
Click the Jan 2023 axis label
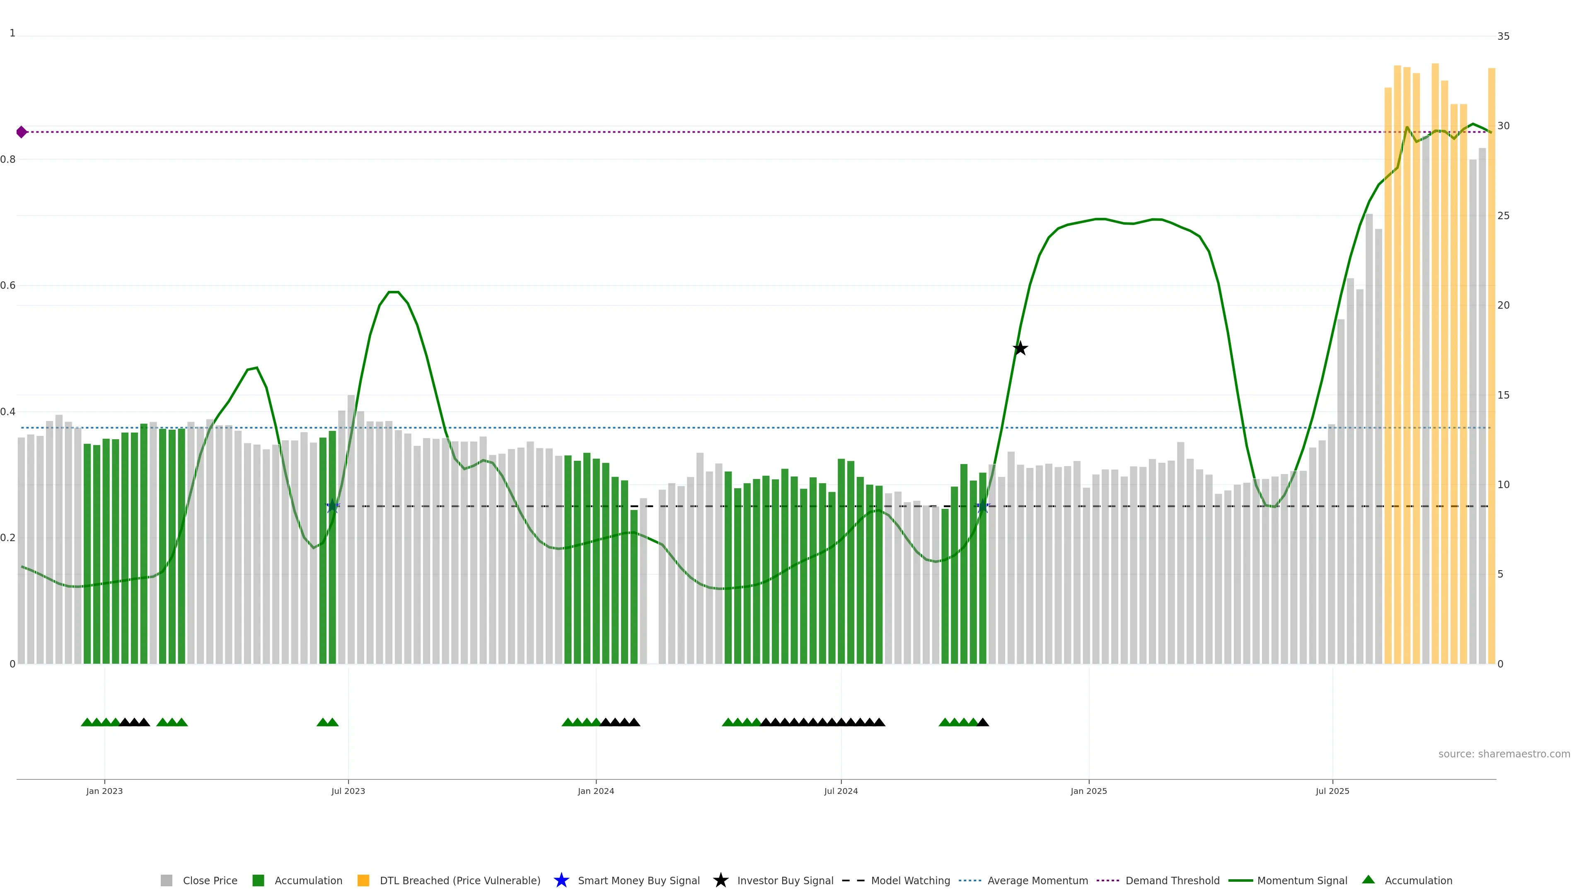[x=104, y=791]
